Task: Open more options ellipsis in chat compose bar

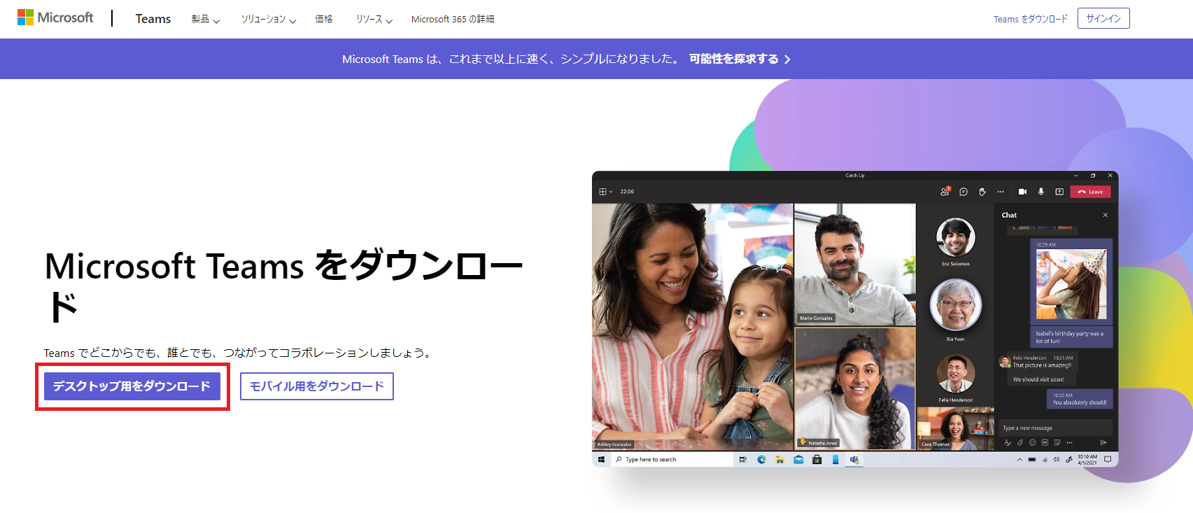Action: [1069, 442]
